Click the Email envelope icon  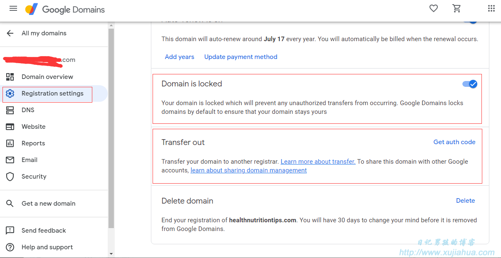pyautogui.click(x=10, y=160)
